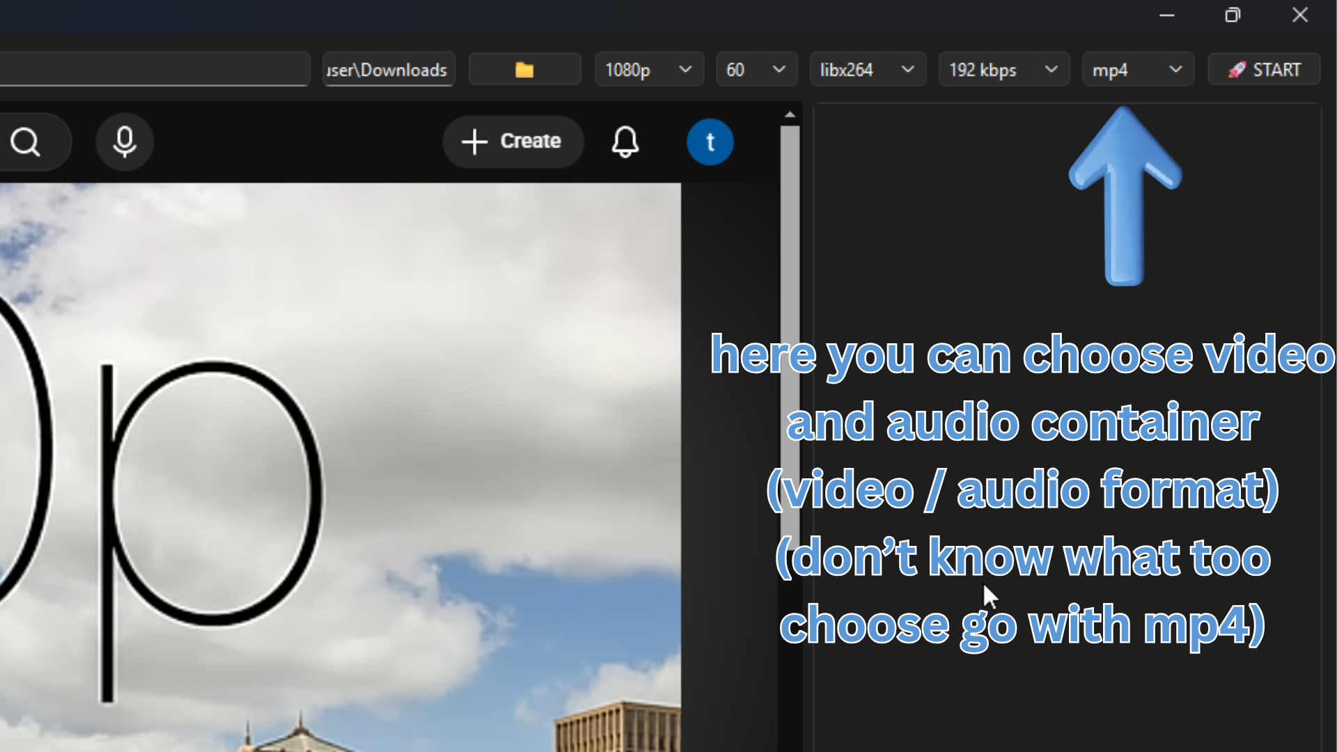Click the START button to begin downloading
This screenshot has width=1337, height=752.
click(x=1265, y=69)
